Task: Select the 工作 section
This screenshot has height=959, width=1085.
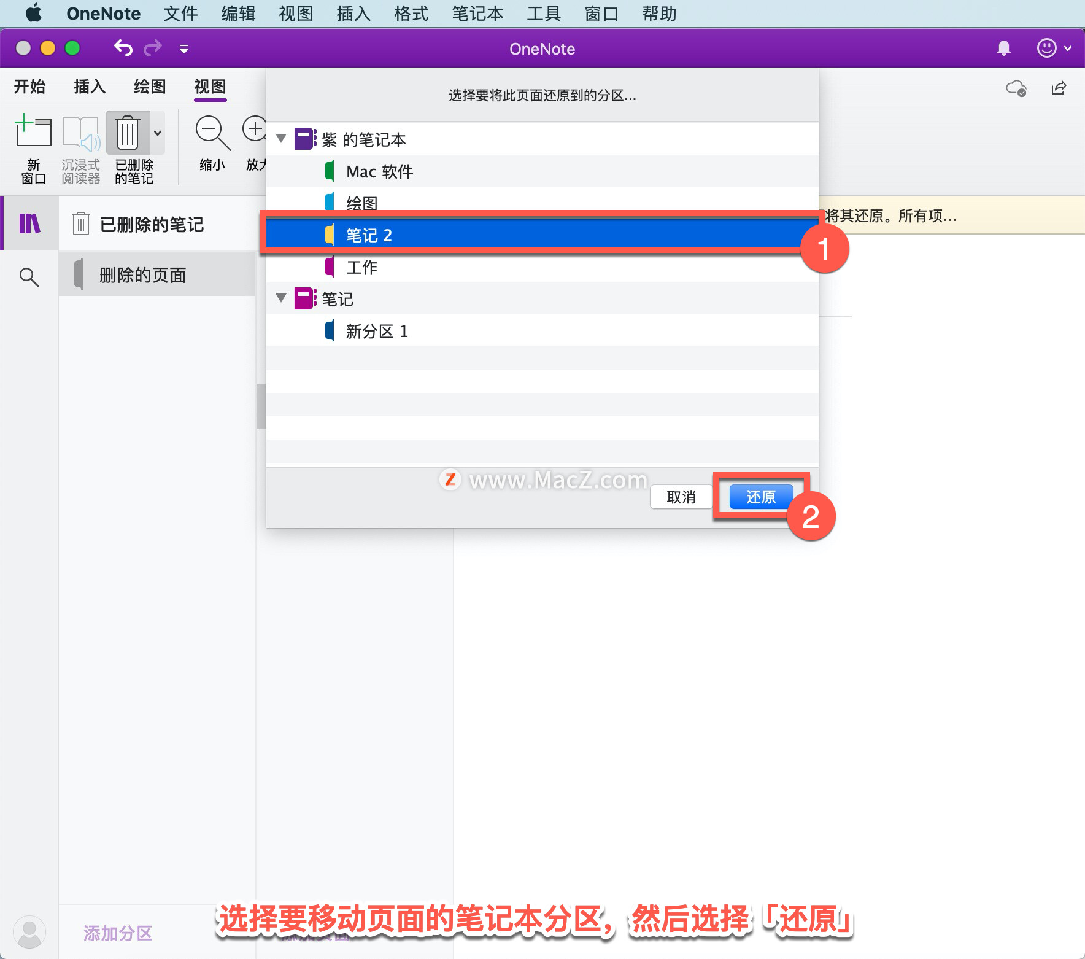Action: 542,266
